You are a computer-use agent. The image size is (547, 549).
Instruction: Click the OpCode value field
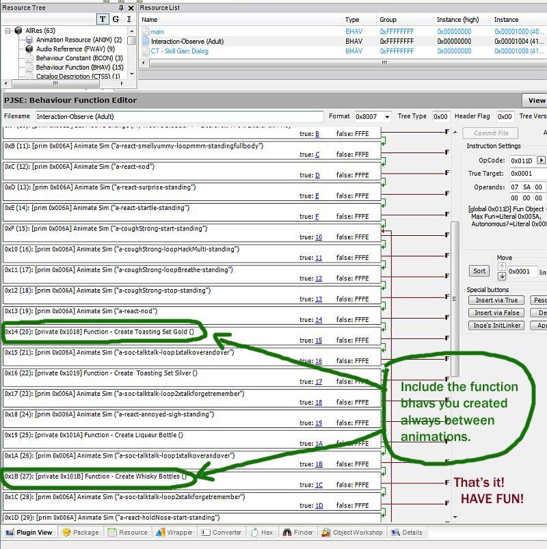click(x=522, y=161)
